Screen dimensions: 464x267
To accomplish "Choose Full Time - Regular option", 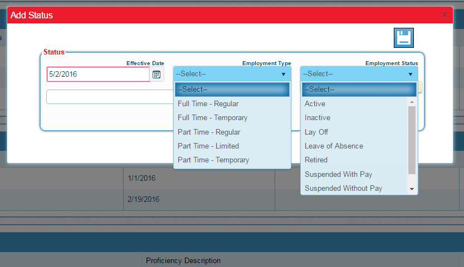I will pos(208,104).
